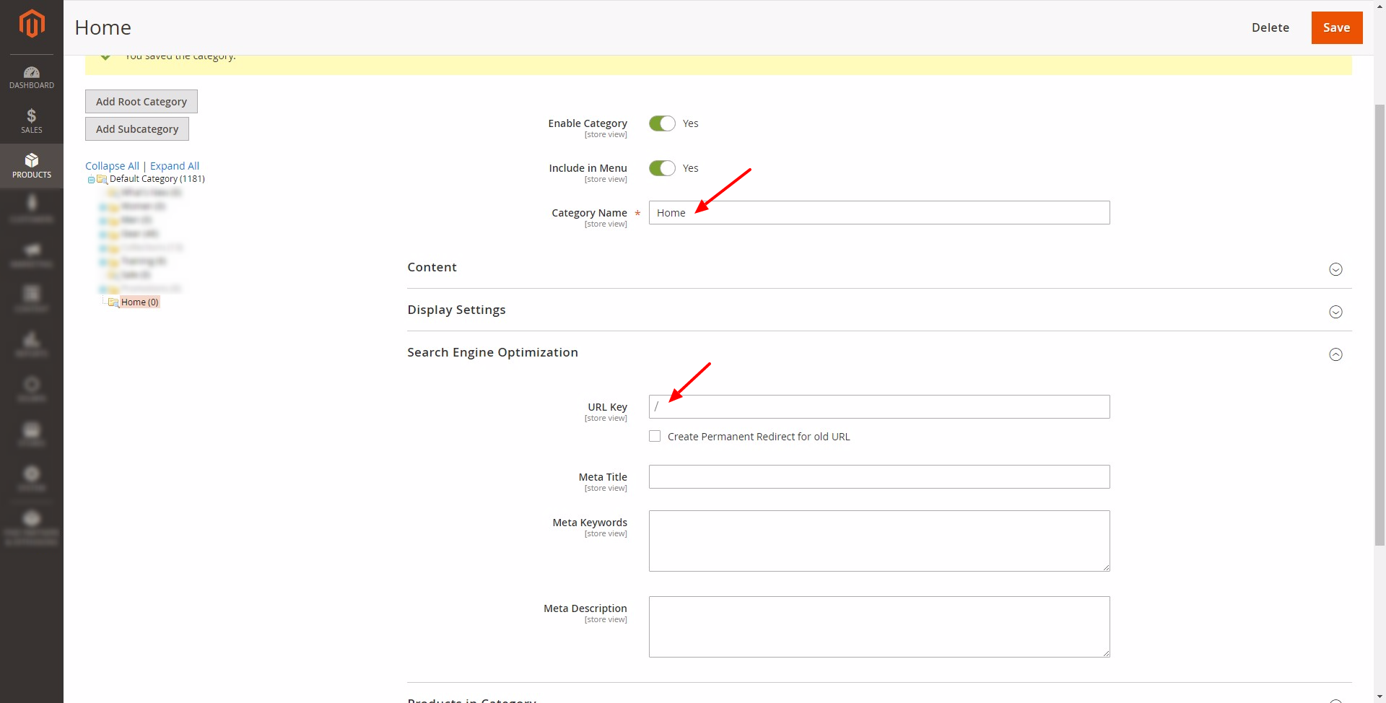Click the green checkmark on the saved message

point(105,56)
